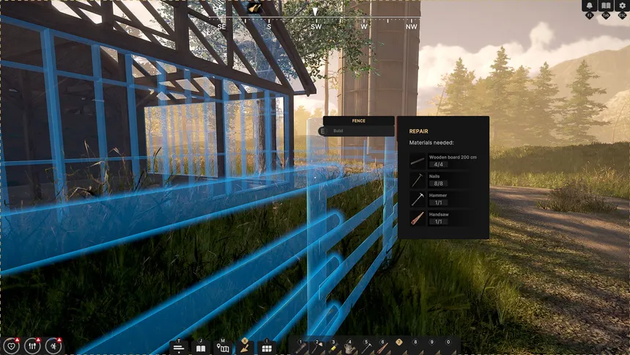Check the running stamina indicator
Screen dimensions: 630x355
click(53, 345)
